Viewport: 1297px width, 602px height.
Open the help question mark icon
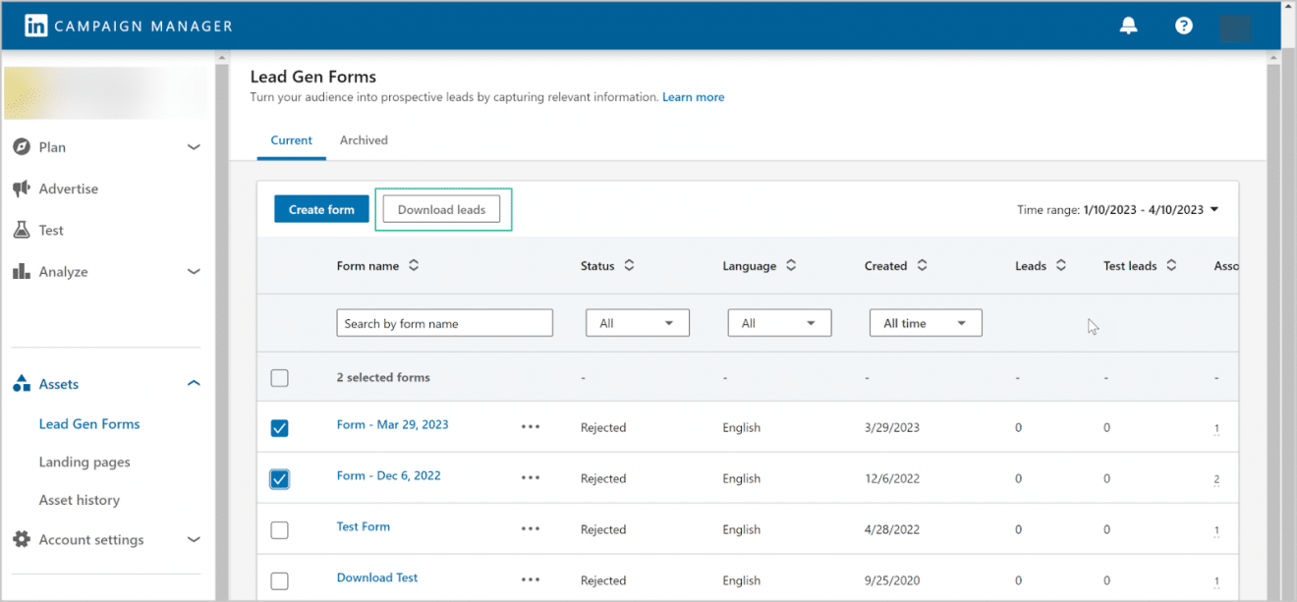tap(1183, 26)
